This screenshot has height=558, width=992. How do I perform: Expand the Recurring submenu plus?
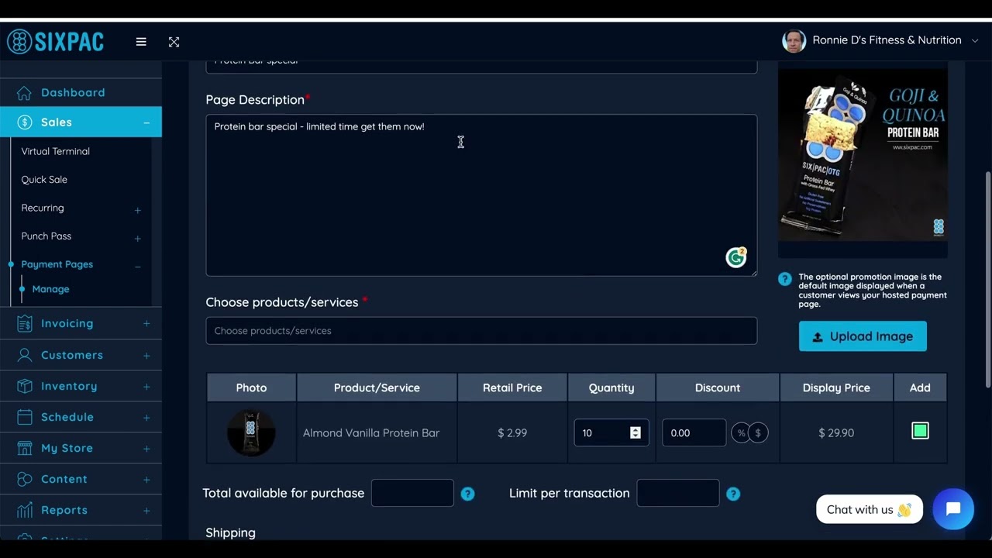(x=138, y=210)
